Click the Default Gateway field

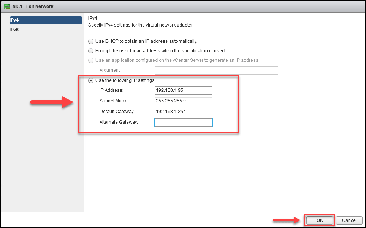(184, 112)
